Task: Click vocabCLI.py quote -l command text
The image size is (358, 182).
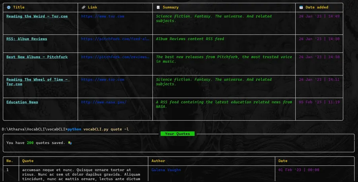Action: (106, 129)
